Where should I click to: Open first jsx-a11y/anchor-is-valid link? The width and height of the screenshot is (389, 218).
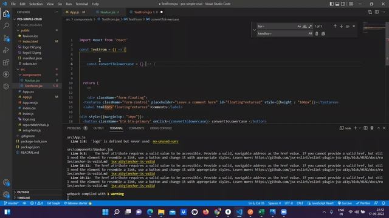point(133,162)
